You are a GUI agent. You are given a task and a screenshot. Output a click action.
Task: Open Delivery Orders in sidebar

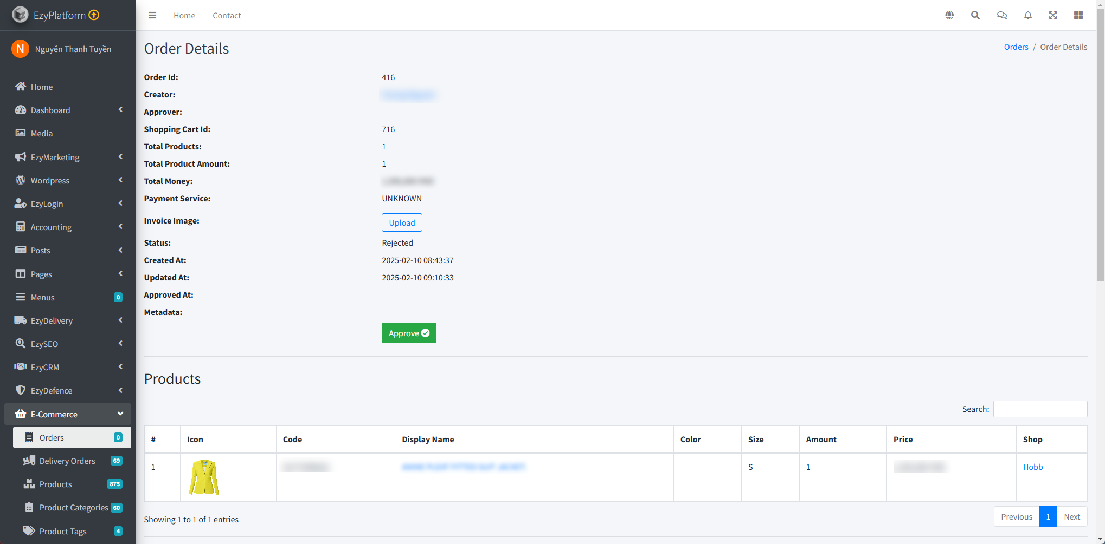[72, 461]
